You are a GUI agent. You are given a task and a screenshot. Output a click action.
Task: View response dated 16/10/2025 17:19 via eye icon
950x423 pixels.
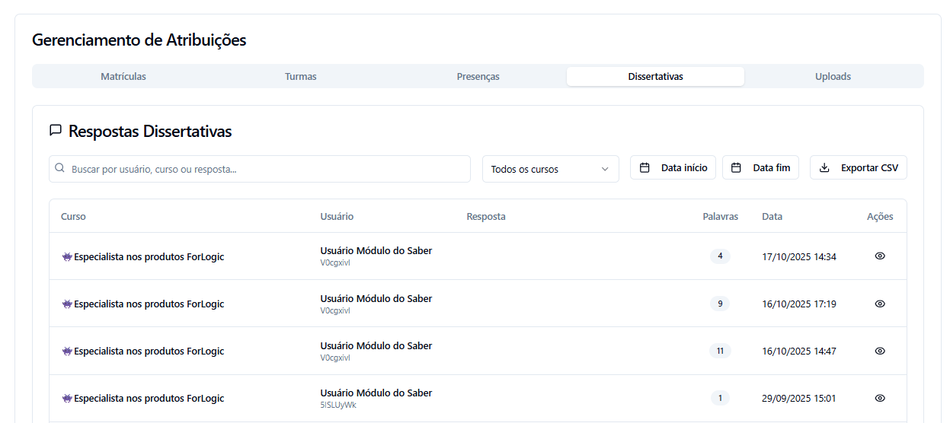click(x=879, y=304)
